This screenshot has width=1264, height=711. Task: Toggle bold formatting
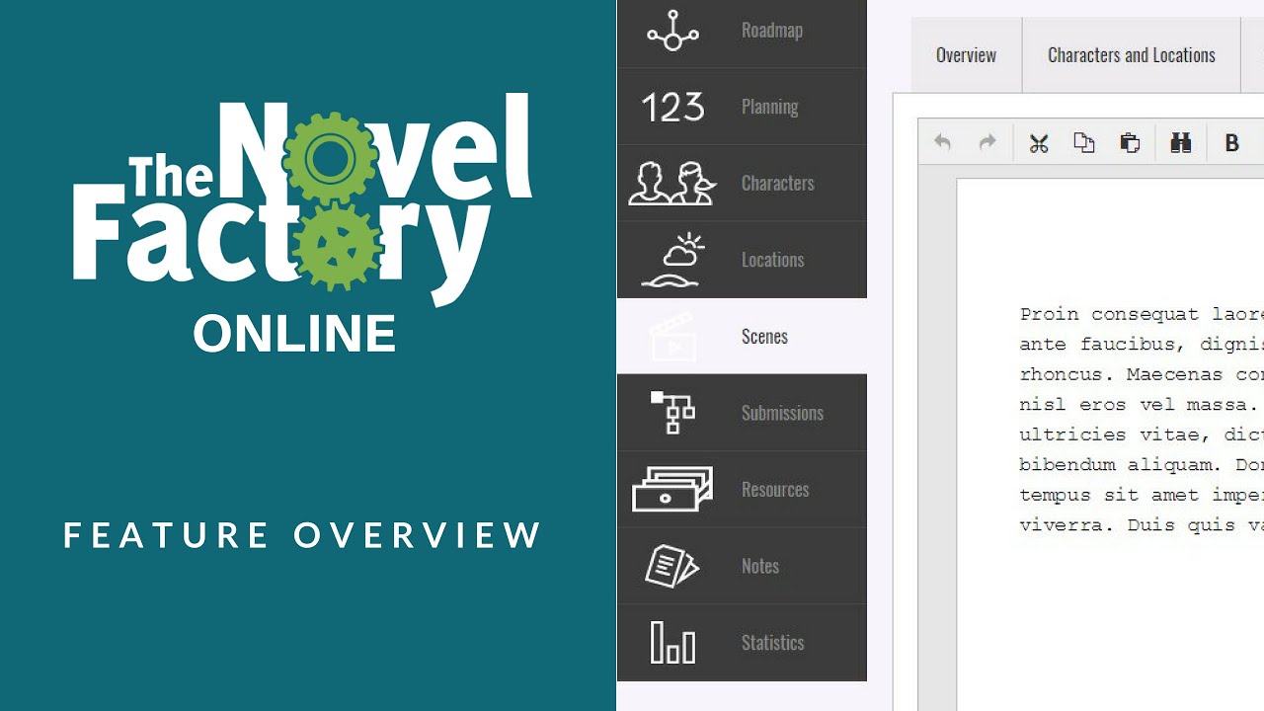pyautogui.click(x=1231, y=143)
